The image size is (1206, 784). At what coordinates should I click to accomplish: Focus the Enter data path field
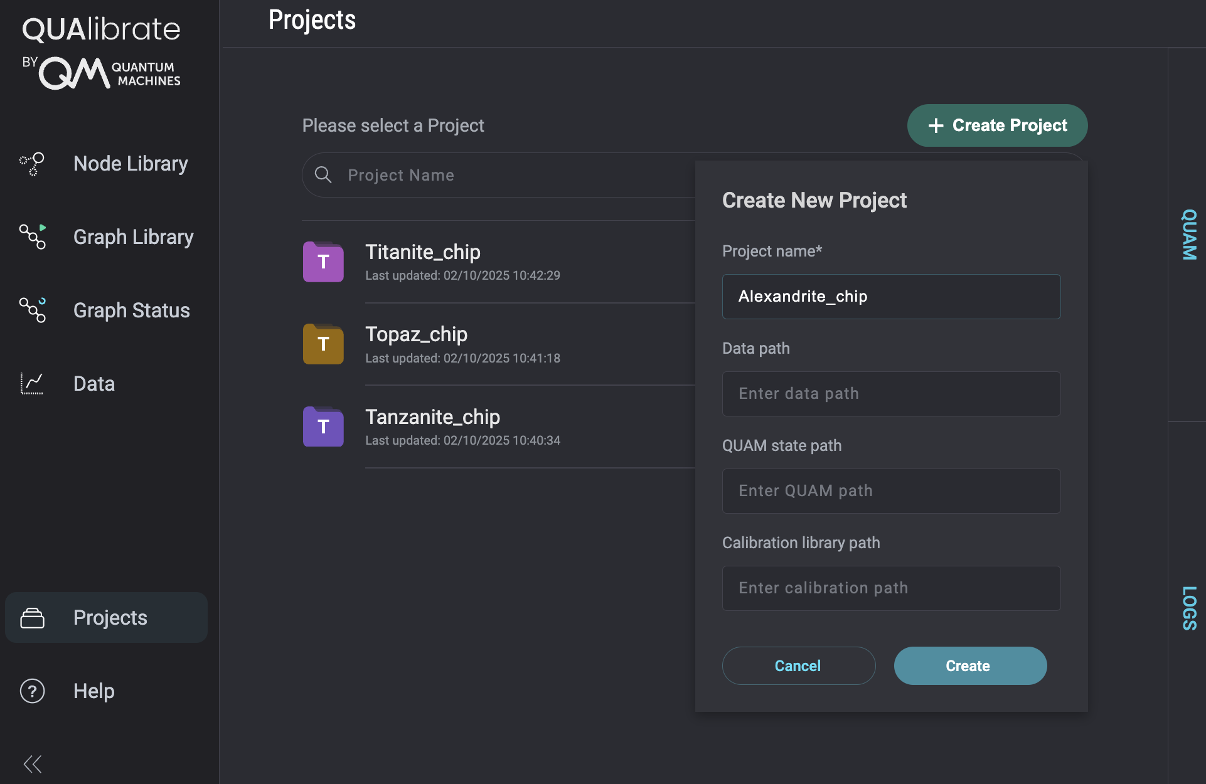(x=891, y=394)
